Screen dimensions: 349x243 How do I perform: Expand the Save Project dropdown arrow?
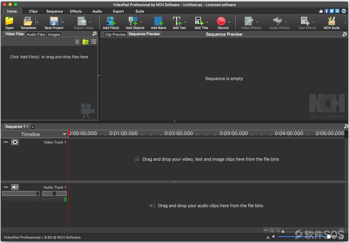pyautogui.click(x=63, y=22)
